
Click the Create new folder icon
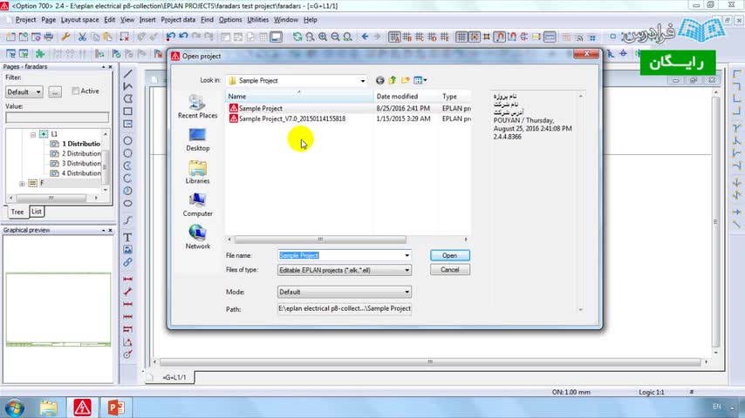406,80
